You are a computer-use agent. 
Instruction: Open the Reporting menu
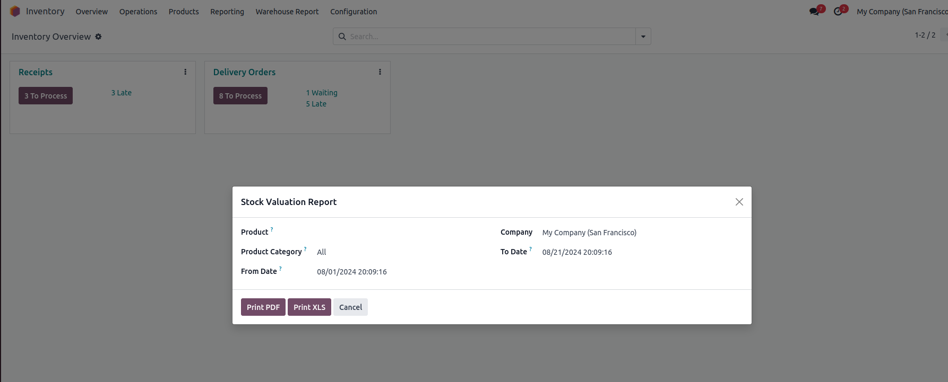[227, 12]
